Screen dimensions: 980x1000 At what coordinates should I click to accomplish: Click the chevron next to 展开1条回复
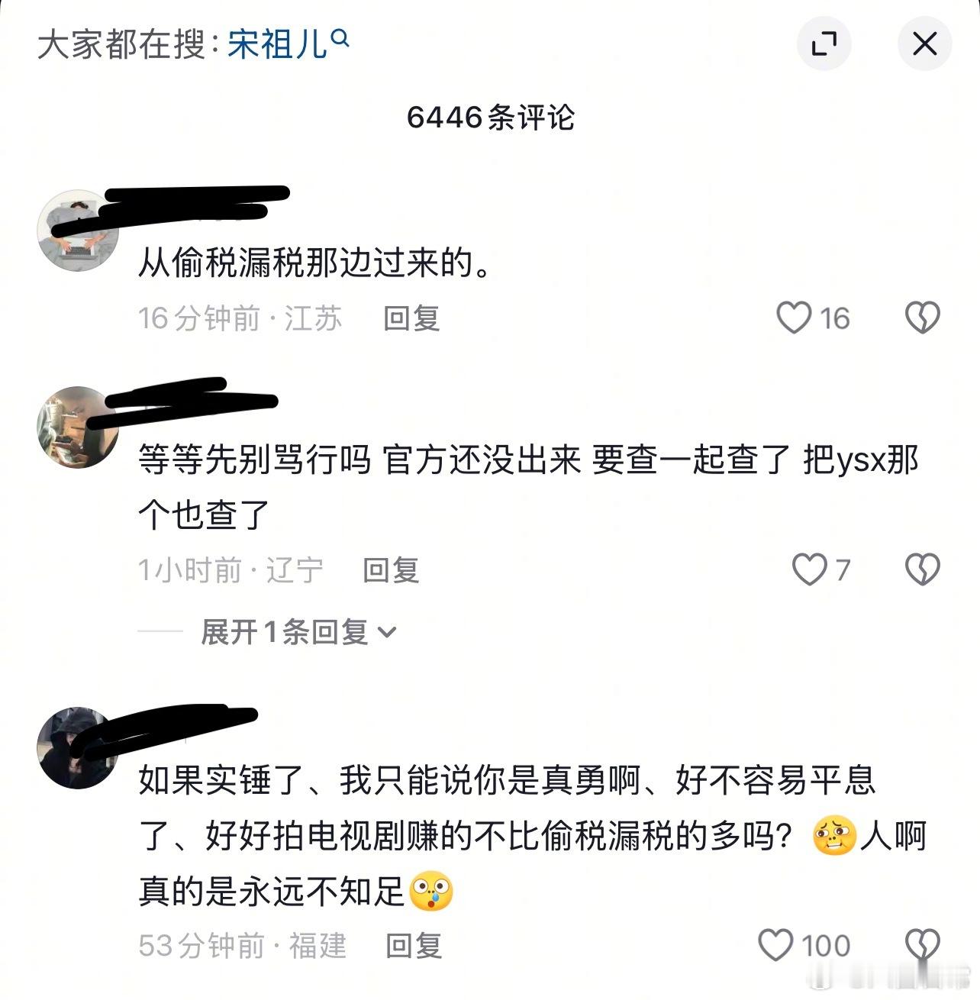coord(387,633)
